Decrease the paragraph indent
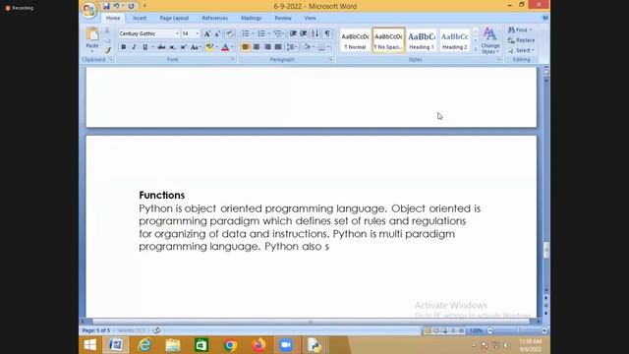 click(x=293, y=33)
